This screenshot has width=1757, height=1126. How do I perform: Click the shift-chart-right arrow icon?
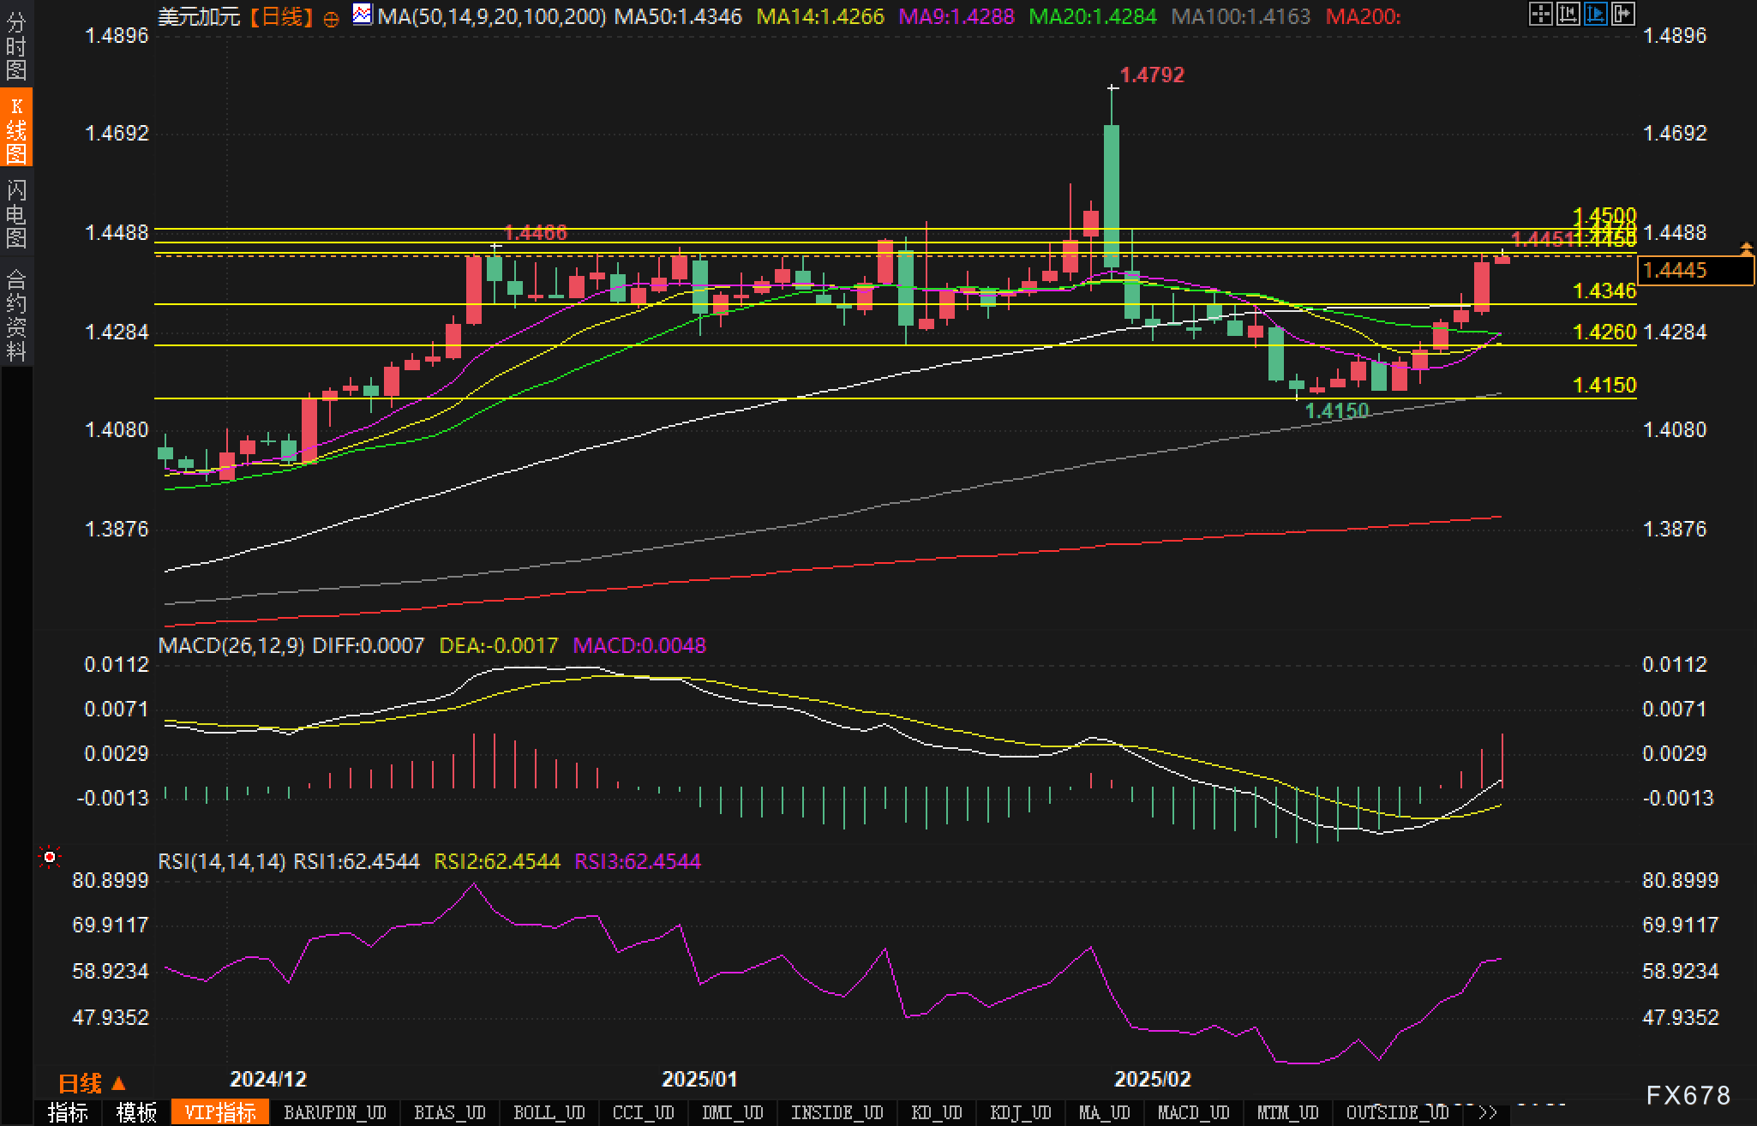click(1622, 14)
